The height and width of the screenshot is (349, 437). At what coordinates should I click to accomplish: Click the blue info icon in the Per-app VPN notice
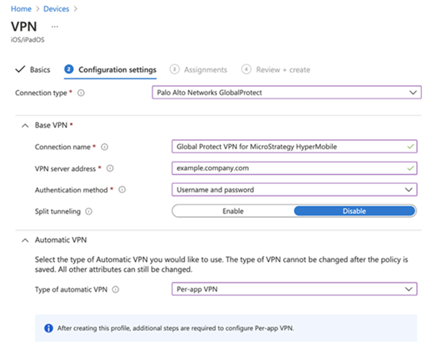48,328
